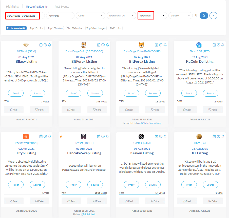The image size is (229, 218).
Task: Add Cartesi event to calendar
Action: [x=156, y=137]
